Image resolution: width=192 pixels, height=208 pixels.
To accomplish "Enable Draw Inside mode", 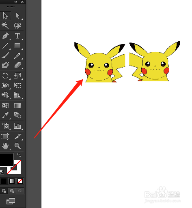I will click(x=20, y=191).
